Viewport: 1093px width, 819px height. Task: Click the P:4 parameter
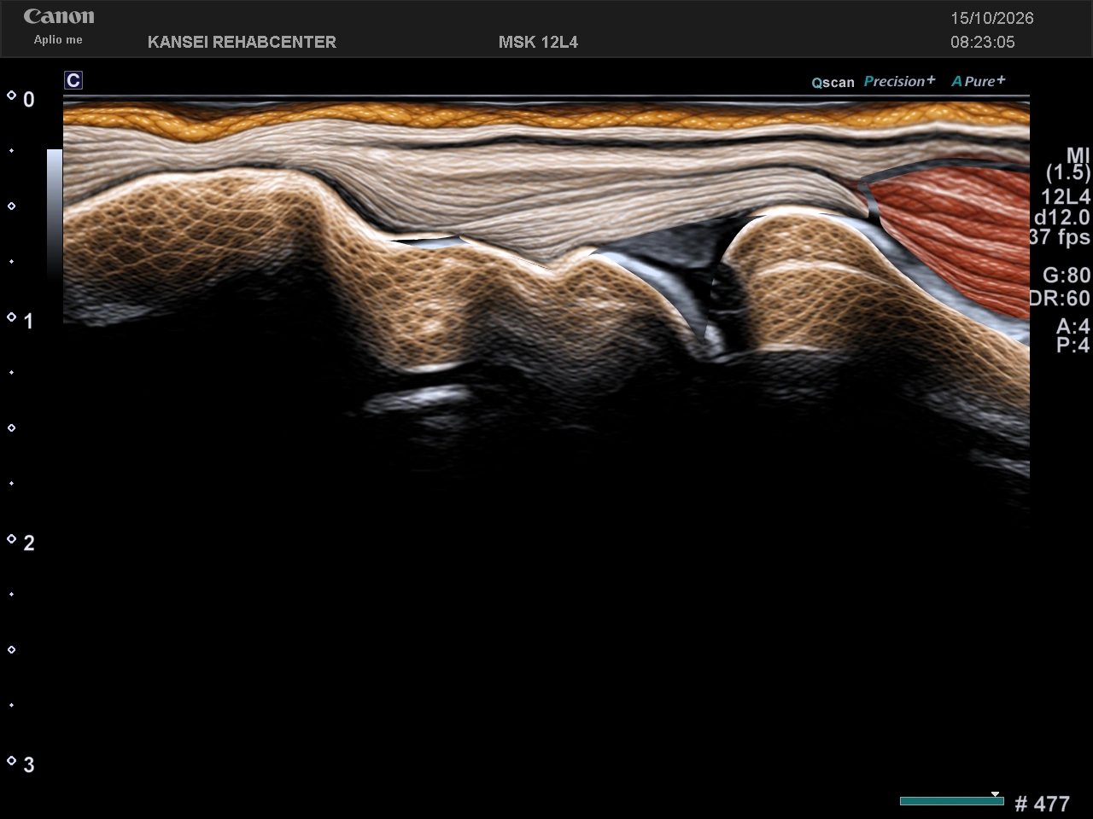1073,346
